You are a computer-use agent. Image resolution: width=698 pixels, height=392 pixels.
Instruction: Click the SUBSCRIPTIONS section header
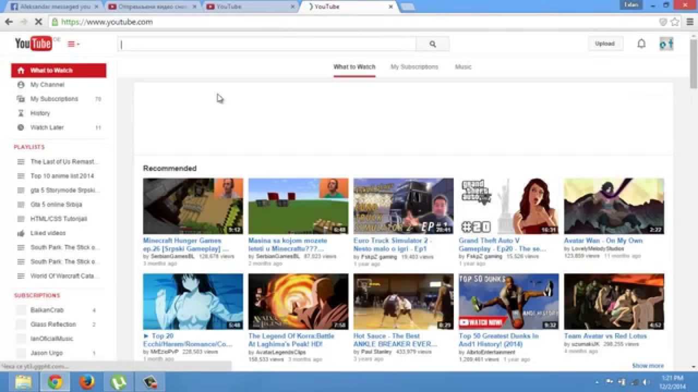(x=37, y=296)
